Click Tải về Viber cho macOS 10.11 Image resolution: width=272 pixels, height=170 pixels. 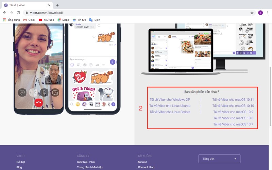(x=233, y=100)
